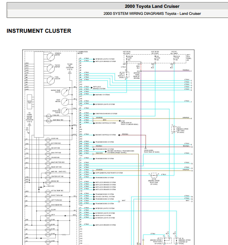Viewport: 228px width, 245px height.
Task: Click 'ENGINE CONTROLS, TRANSMISSIONS SYSTEMS (SPEED SIGNAL)' label
Action: pyautogui.click(x=121, y=152)
